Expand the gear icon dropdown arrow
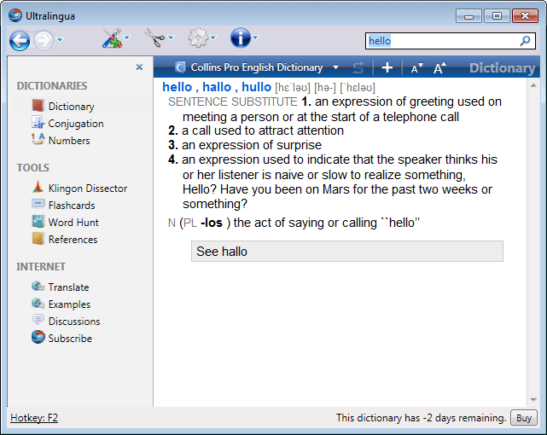Viewport: 547px width, 435px height. (213, 38)
